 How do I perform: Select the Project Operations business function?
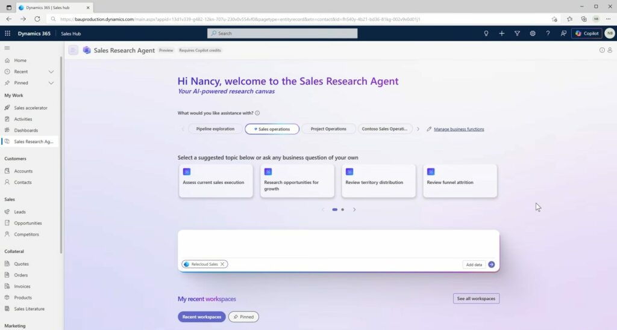(x=328, y=129)
